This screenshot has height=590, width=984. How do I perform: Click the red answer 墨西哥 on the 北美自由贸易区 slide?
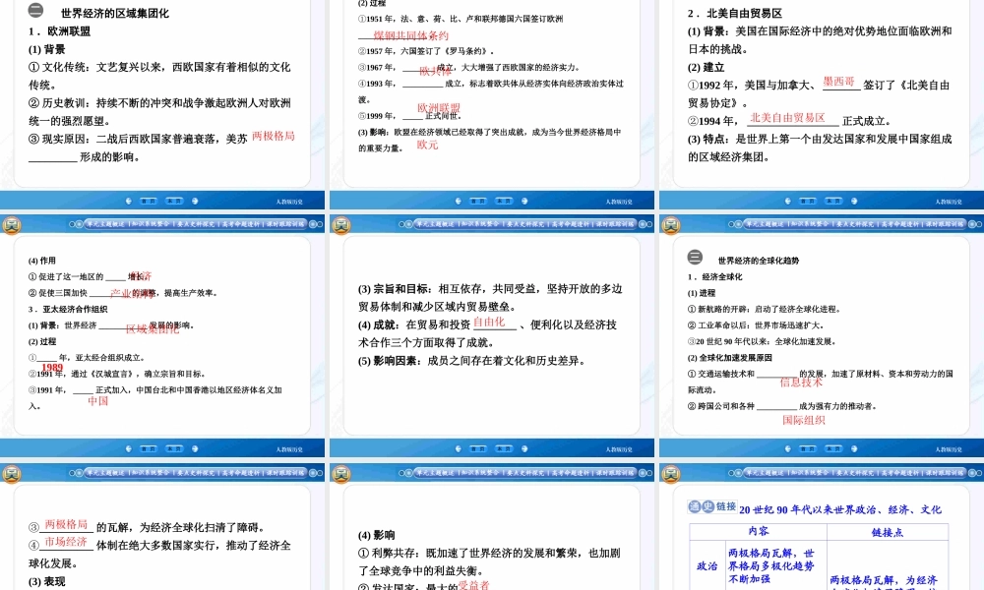(839, 82)
